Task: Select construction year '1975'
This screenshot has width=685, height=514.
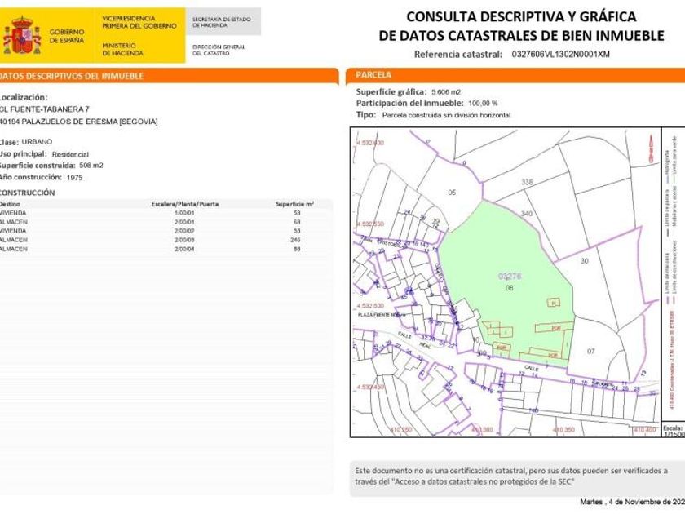Action: click(x=74, y=178)
